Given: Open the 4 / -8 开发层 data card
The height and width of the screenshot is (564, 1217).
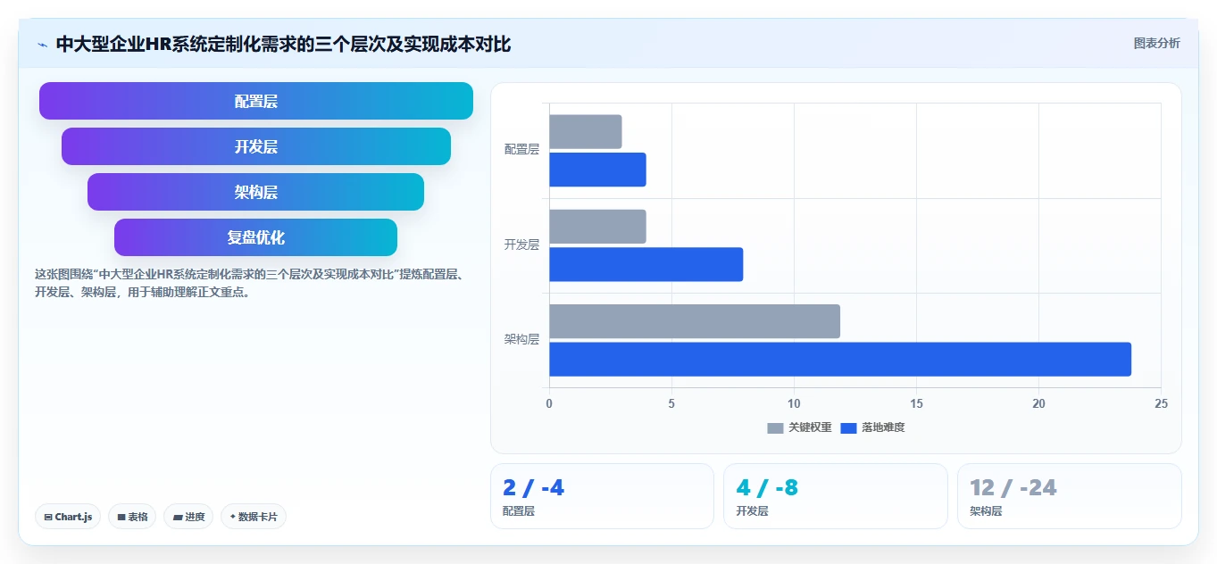Looking at the screenshot, I should tap(836, 496).
